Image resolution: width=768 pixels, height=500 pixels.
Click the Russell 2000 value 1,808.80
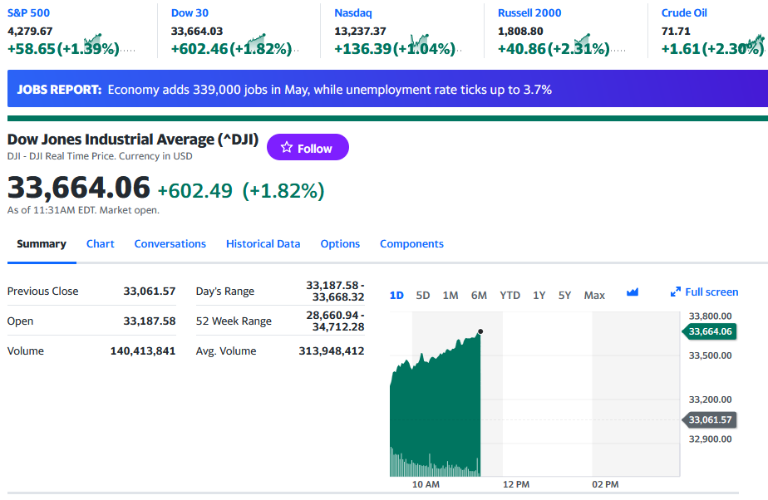(x=520, y=32)
